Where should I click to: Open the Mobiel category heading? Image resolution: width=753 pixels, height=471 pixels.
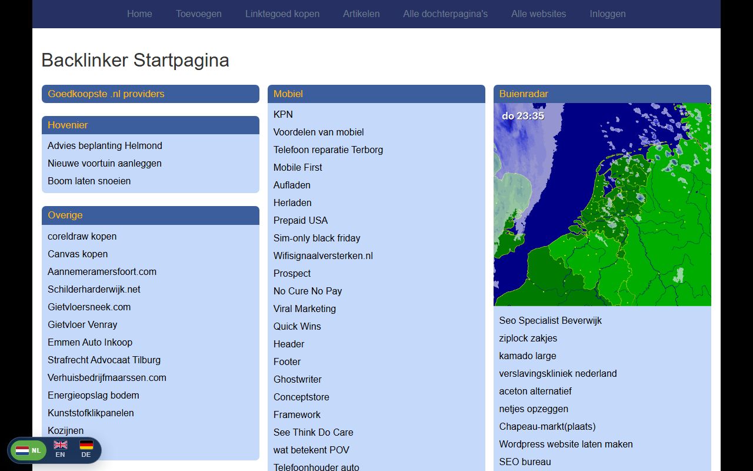(x=288, y=94)
